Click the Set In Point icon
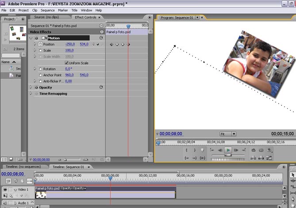Image resolution: width=296 pixels, height=208 pixels. 186,150
